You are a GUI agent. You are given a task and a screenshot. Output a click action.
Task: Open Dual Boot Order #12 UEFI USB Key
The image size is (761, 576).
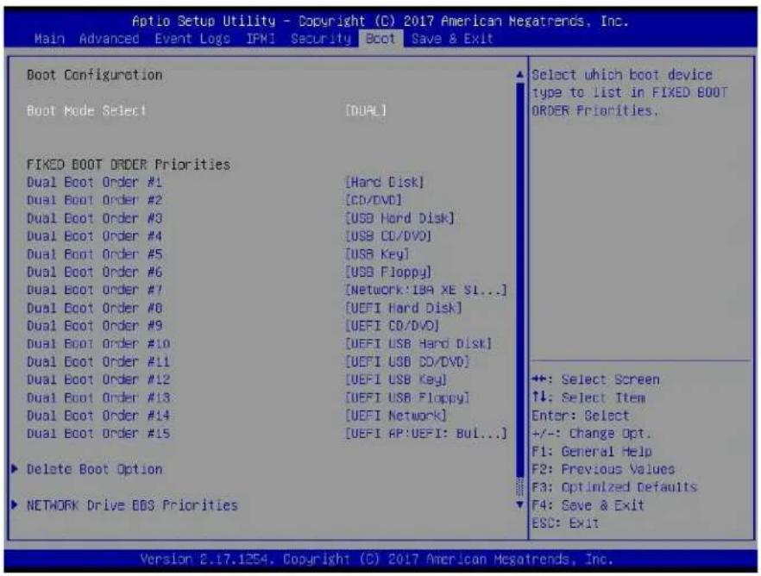click(x=396, y=379)
